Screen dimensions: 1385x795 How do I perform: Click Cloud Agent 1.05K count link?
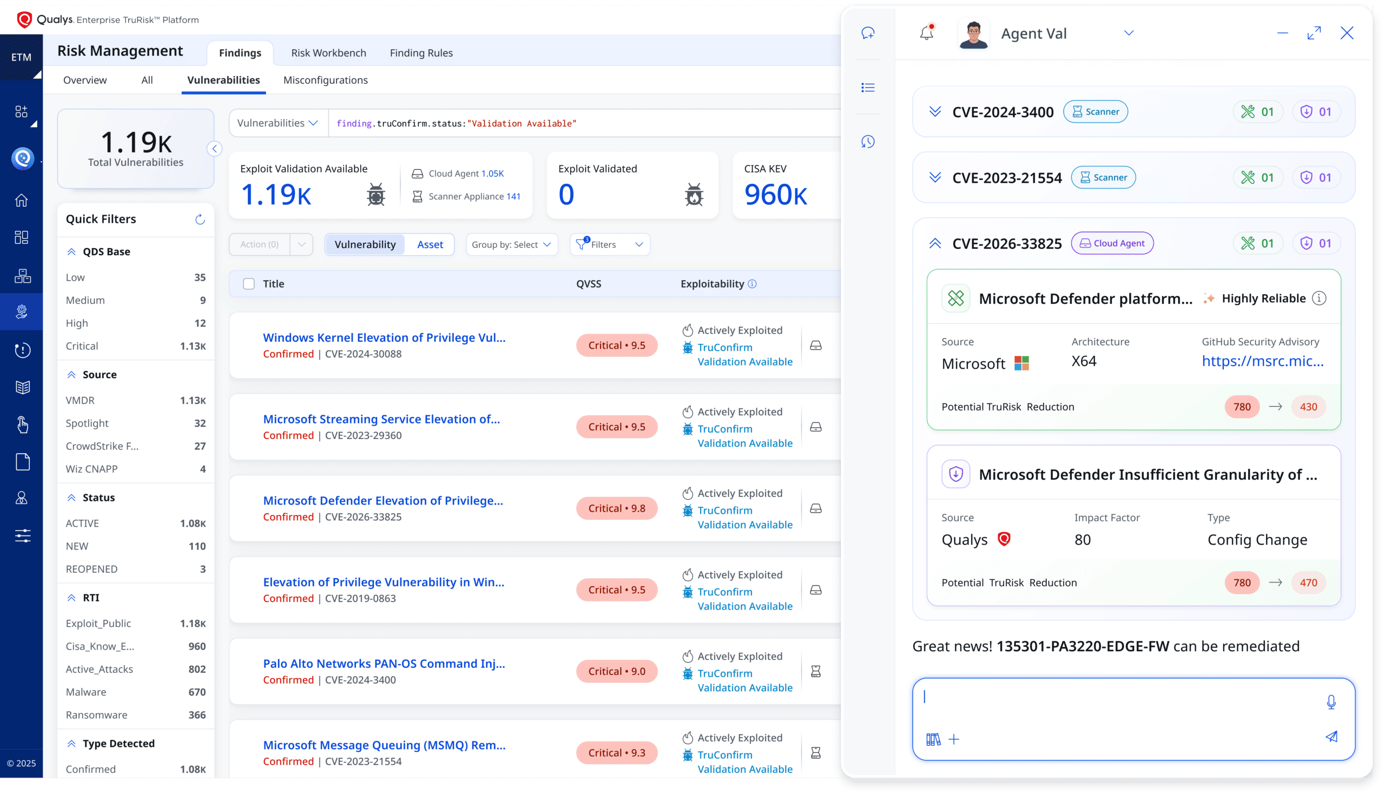(492, 174)
